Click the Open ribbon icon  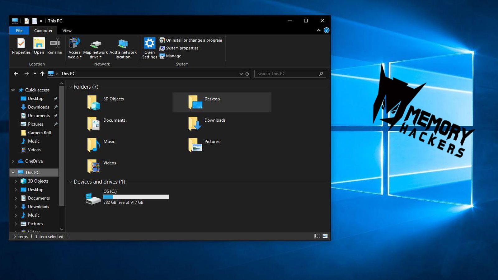click(x=39, y=44)
